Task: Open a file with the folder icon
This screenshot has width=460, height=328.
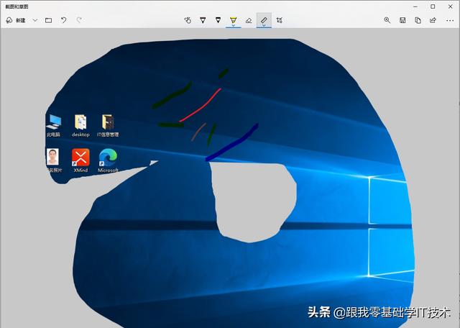Action: coord(49,20)
